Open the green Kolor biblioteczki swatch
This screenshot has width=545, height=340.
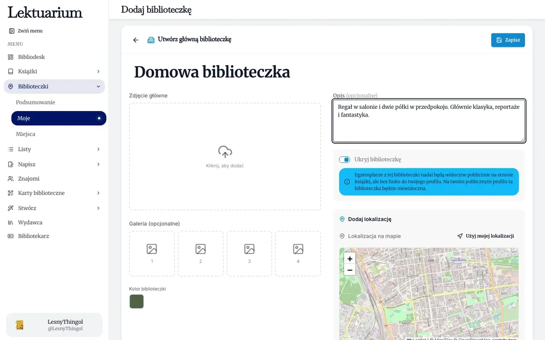point(137,301)
